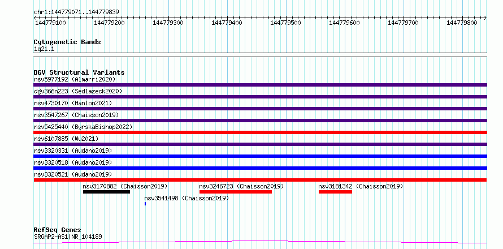The image size is (503, 249).
Task: Select the nsv5977192 purple variant bar
Action: [260, 85]
